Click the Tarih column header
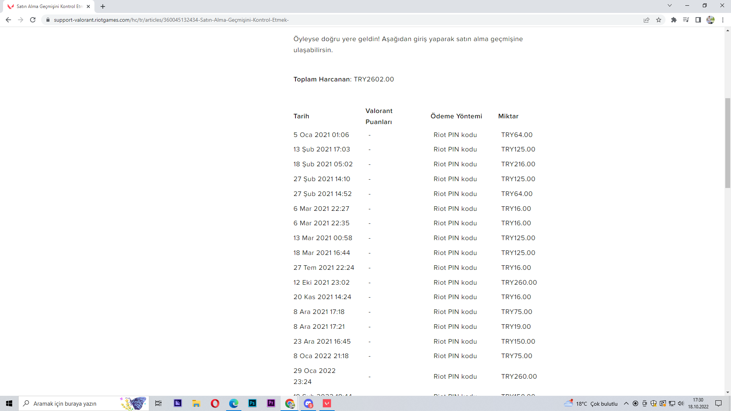The image size is (731, 411). (x=301, y=116)
